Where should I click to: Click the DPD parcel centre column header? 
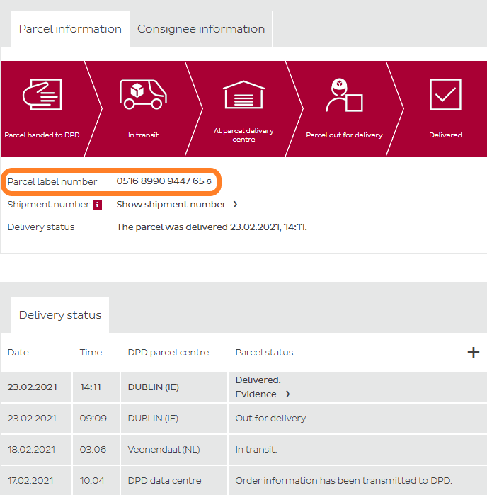pos(168,353)
